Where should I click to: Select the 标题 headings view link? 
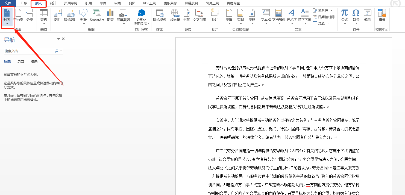point(7,61)
